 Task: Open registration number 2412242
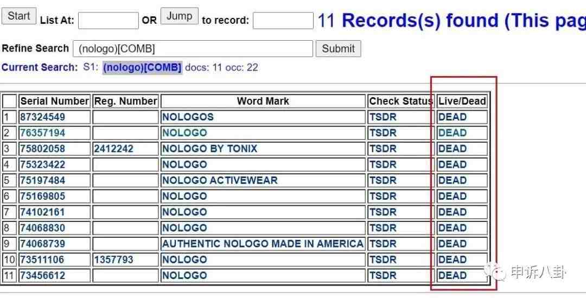click(113, 149)
